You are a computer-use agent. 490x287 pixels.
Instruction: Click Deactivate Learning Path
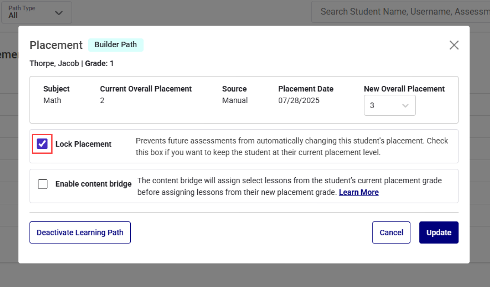click(80, 232)
